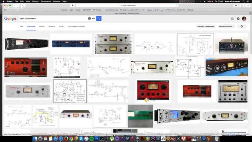Image resolution: width=252 pixels, height=142 pixels.
Task: Open Skype in the Dock
Action: 82,138
